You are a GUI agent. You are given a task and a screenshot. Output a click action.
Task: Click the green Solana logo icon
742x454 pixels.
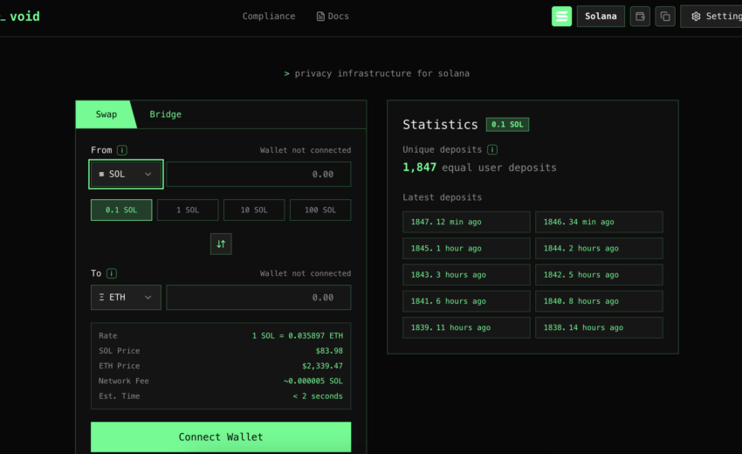(561, 16)
